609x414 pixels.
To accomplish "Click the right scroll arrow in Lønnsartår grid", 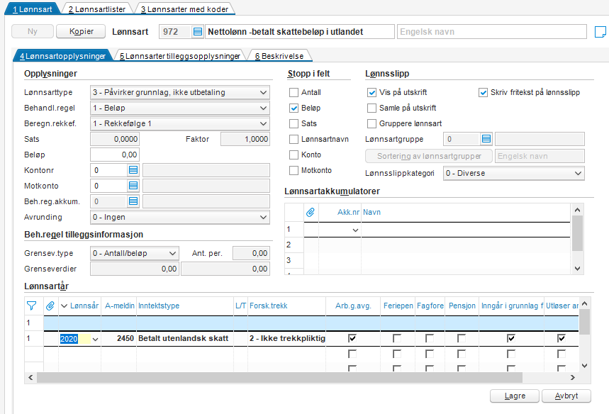I will pos(573,377).
